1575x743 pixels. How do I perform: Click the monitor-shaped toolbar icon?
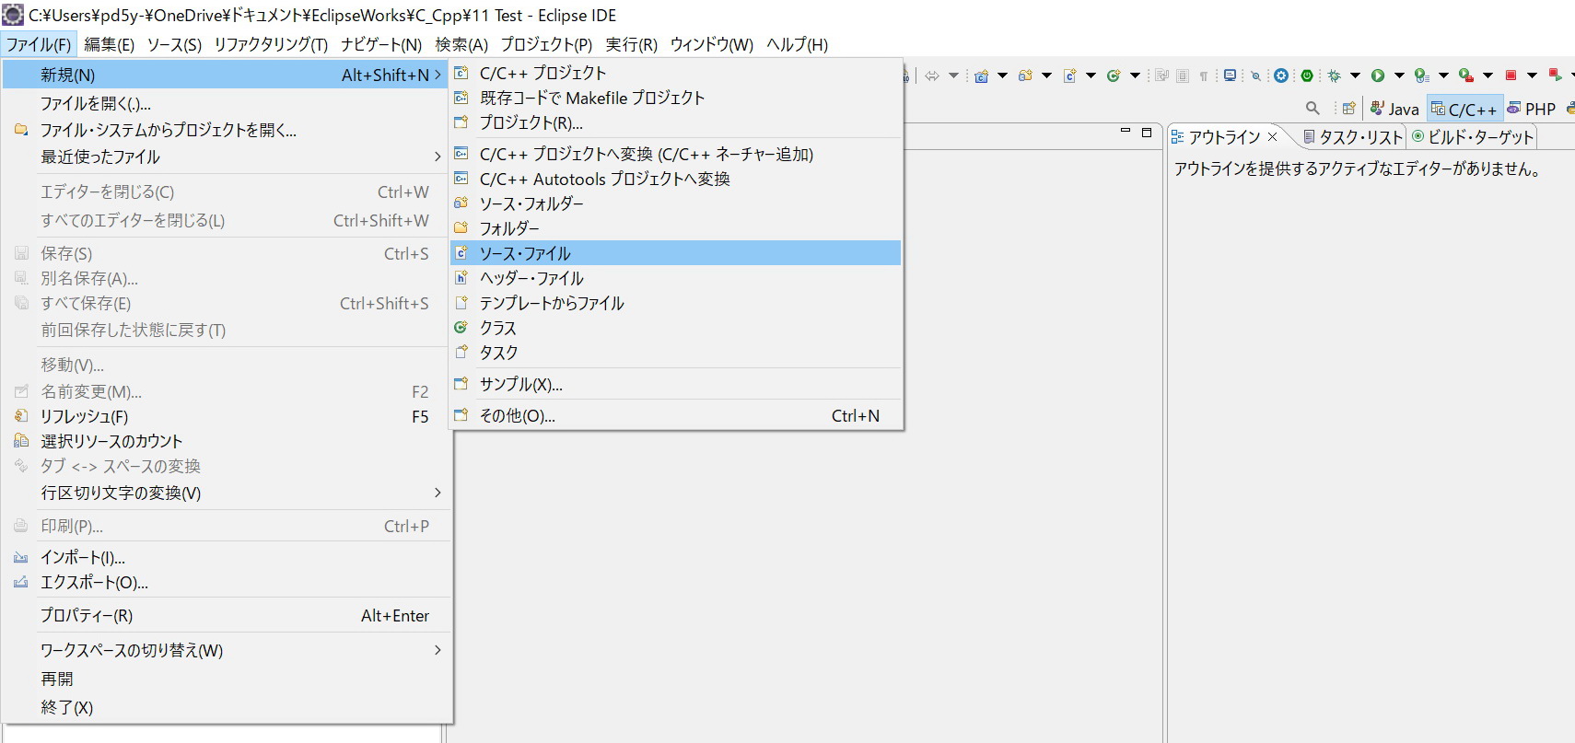1230,75
